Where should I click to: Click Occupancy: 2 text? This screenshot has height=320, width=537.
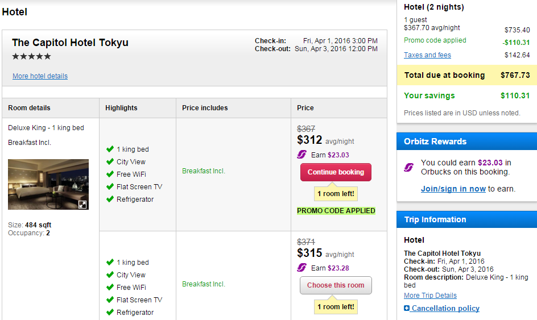click(x=29, y=232)
